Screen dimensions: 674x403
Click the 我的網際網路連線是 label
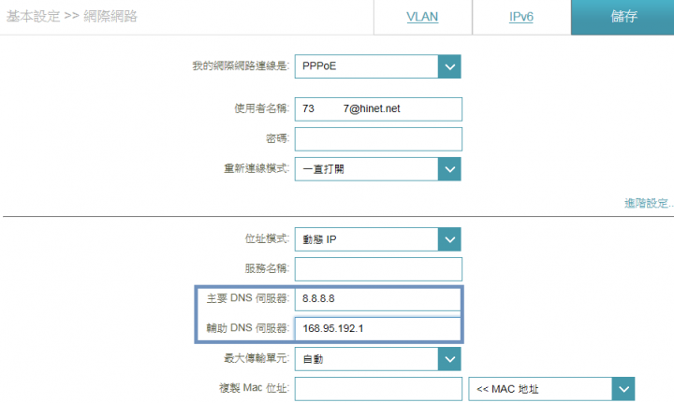pyautogui.click(x=241, y=66)
